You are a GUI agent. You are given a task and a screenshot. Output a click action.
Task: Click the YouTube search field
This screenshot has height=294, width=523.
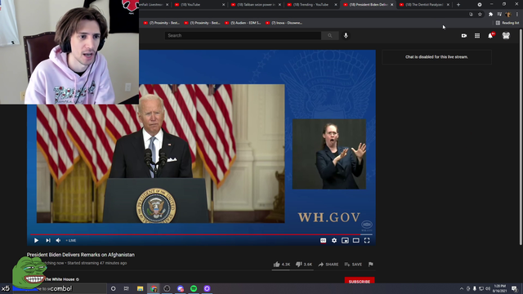point(243,35)
